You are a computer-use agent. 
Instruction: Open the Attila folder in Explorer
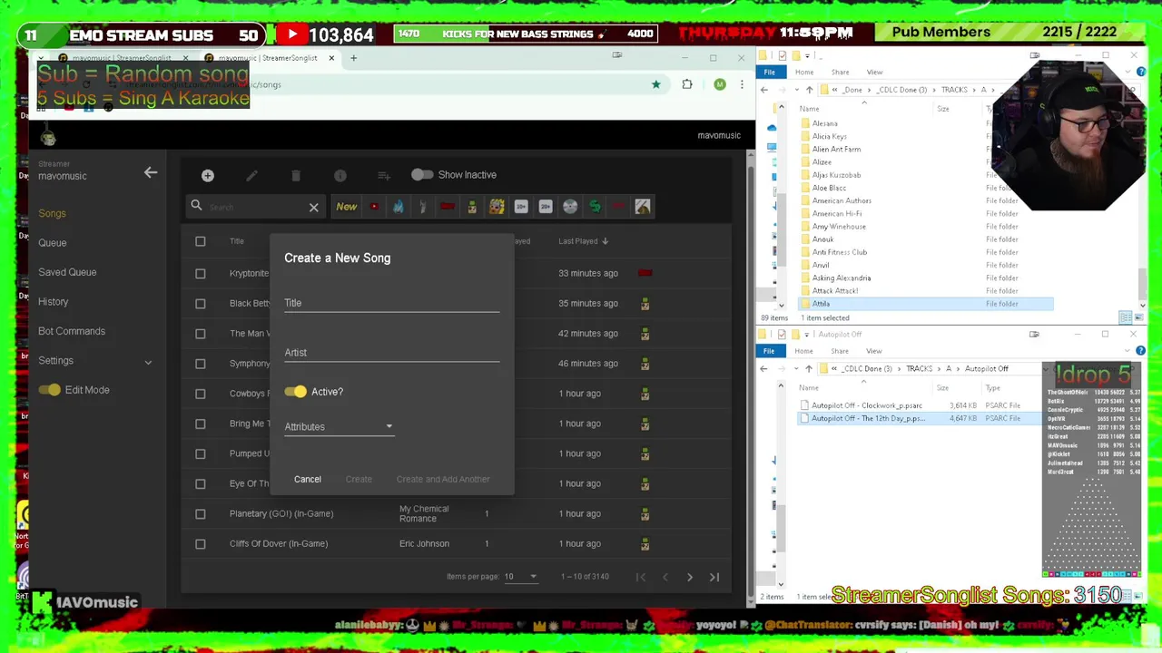(x=926, y=304)
